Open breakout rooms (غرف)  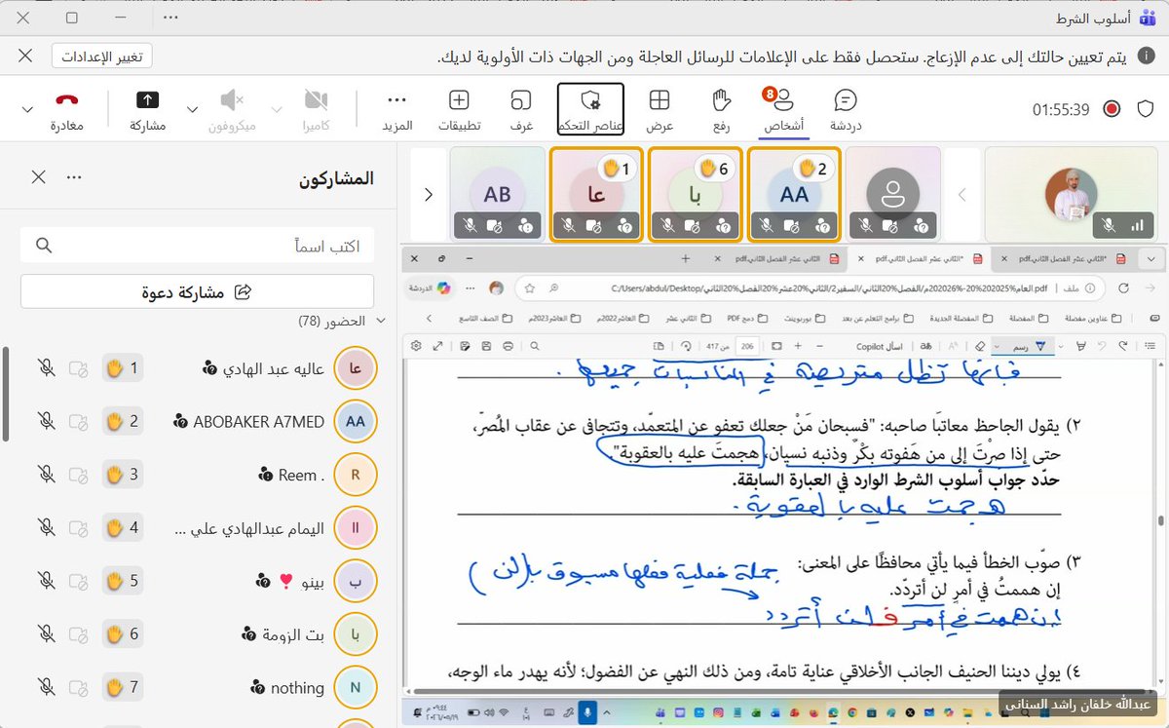click(x=521, y=108)
